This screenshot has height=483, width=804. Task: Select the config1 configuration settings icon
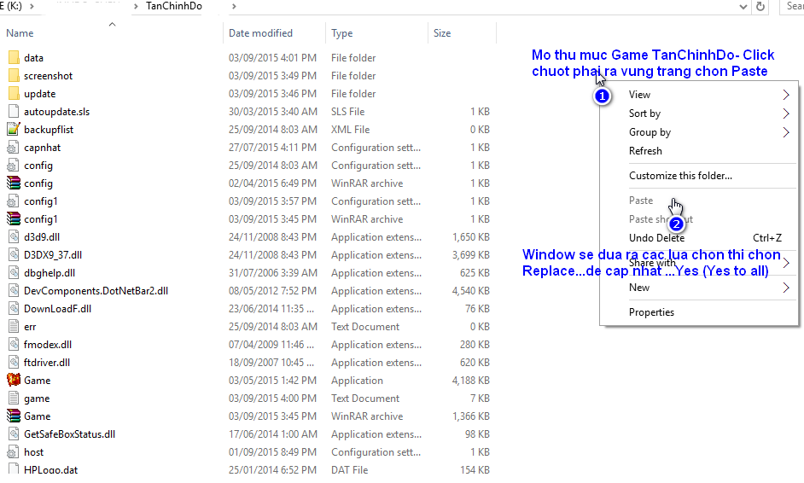[14, 201]
